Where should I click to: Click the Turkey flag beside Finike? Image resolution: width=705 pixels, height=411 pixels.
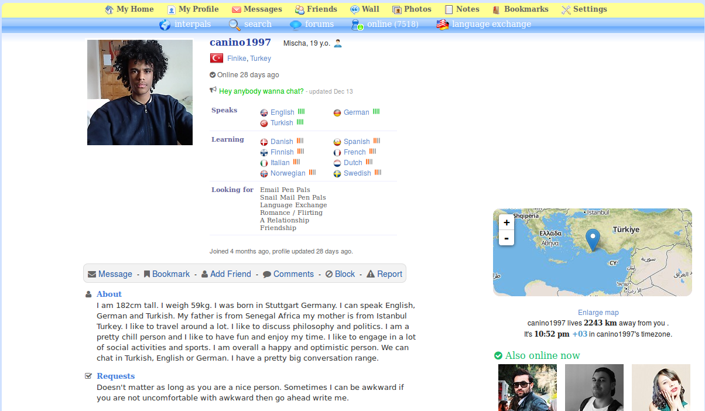[x=217, y=58]
